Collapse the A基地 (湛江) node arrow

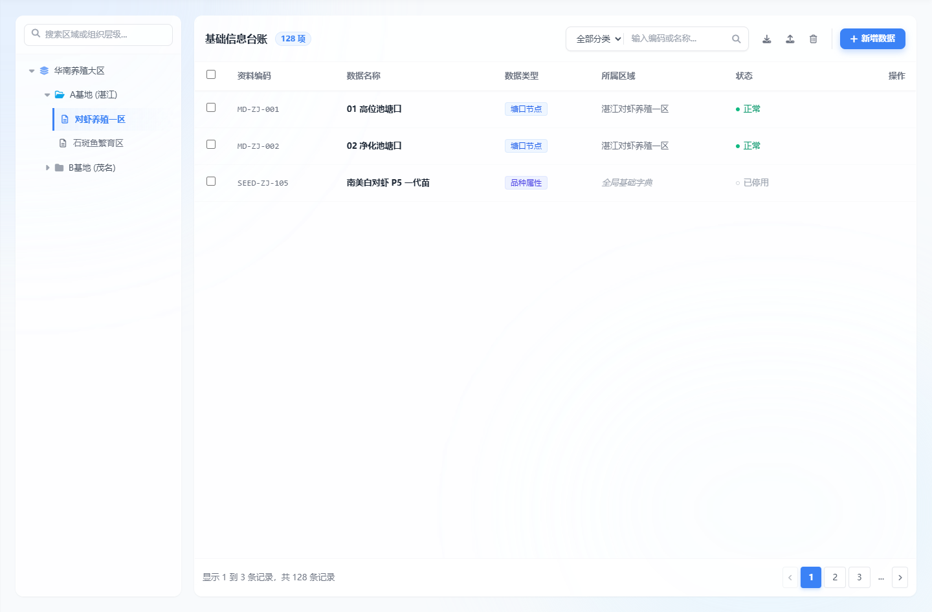(47, 94)
